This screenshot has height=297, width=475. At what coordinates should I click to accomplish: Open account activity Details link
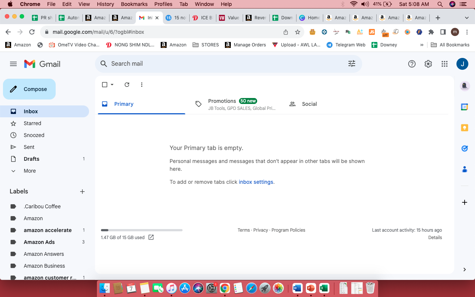[435, 238]
